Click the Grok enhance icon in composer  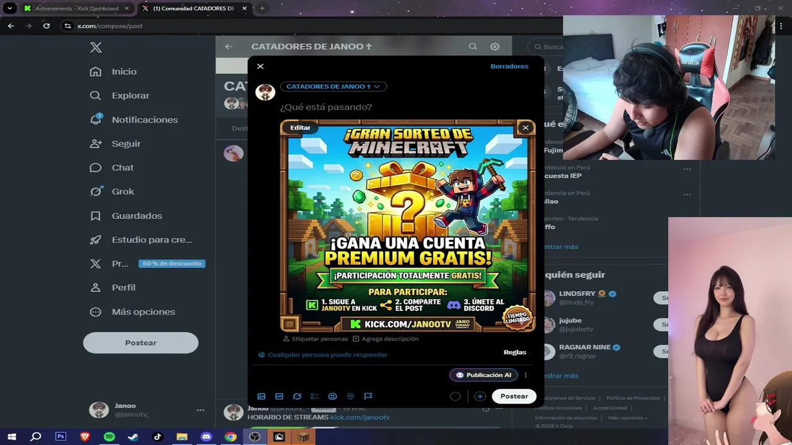(297, 396)
